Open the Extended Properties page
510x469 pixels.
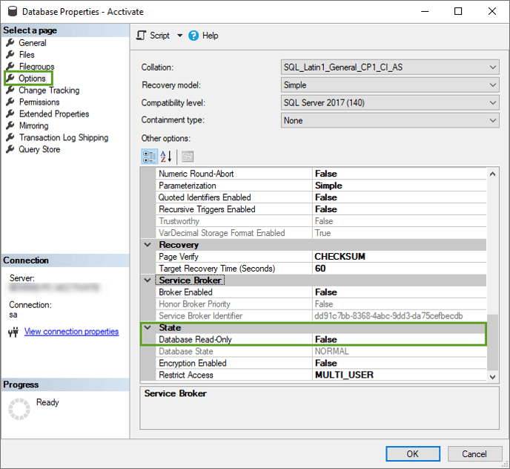54,114
